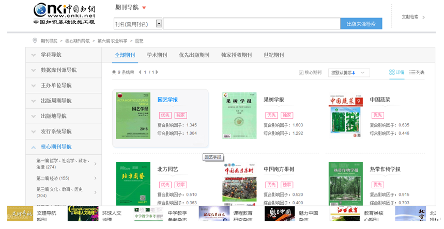444x229 pixels.
Task: Switch to 详情 grid view
Action: click(396, 72)
